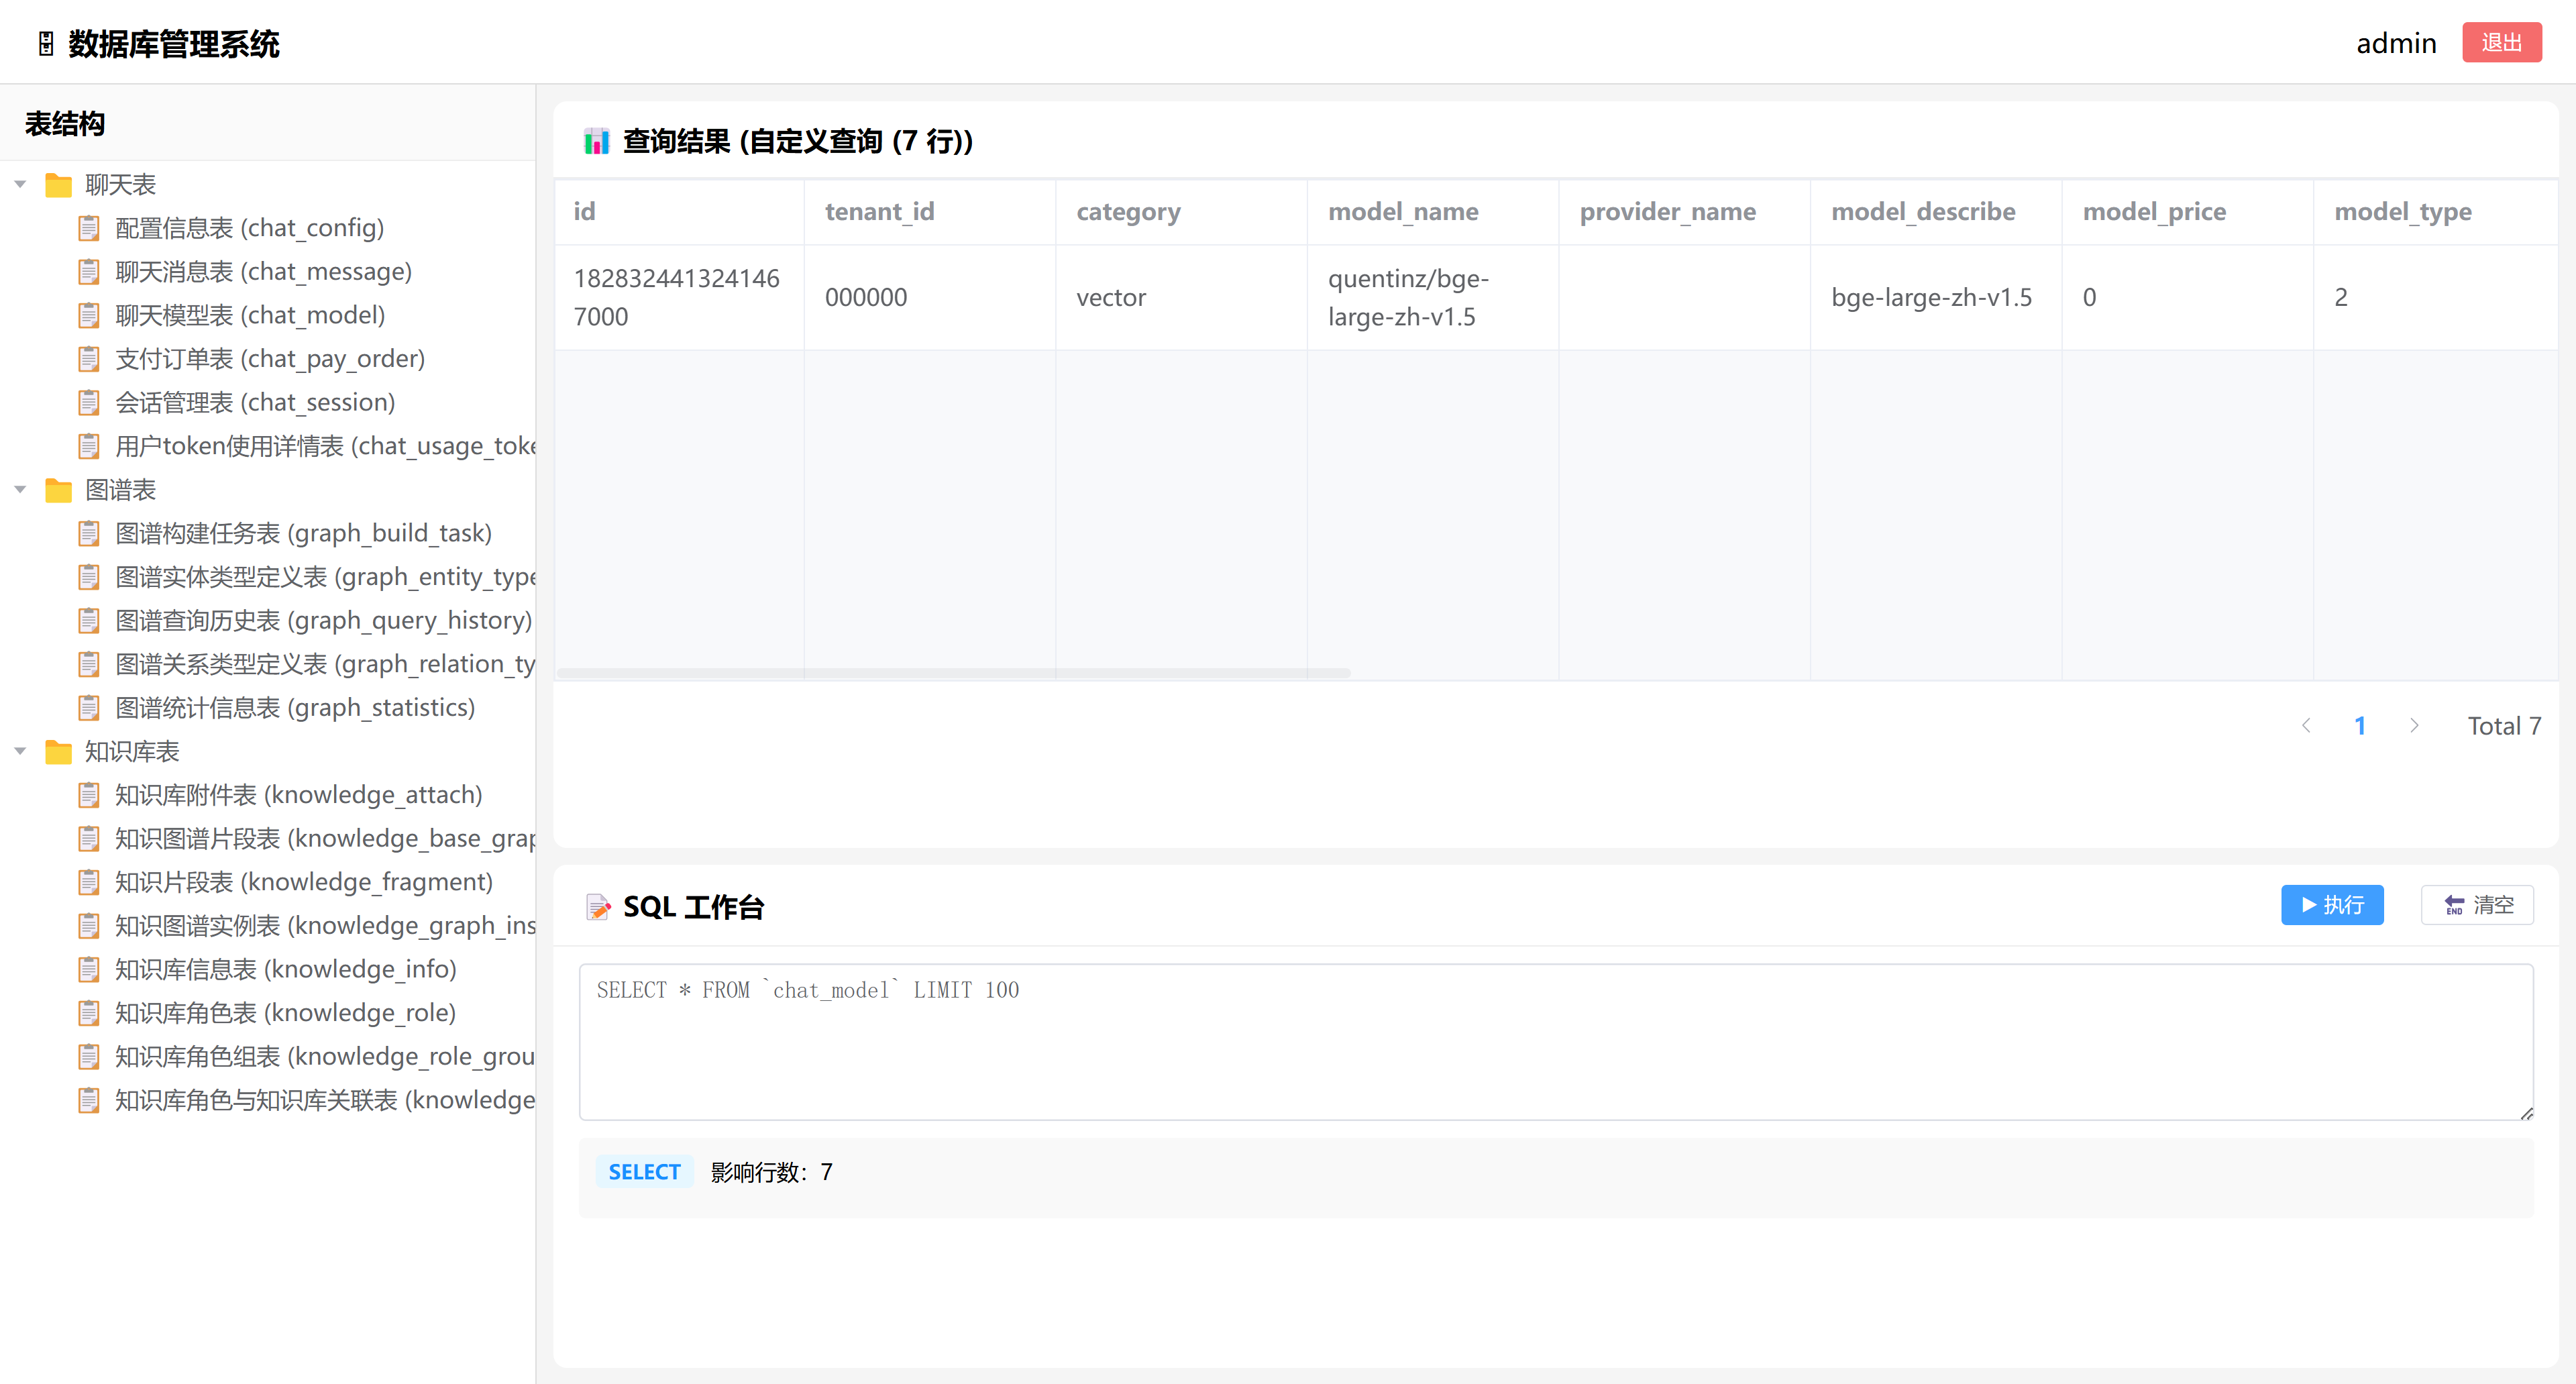Focus the SQL query text area

point(1556,1042)
